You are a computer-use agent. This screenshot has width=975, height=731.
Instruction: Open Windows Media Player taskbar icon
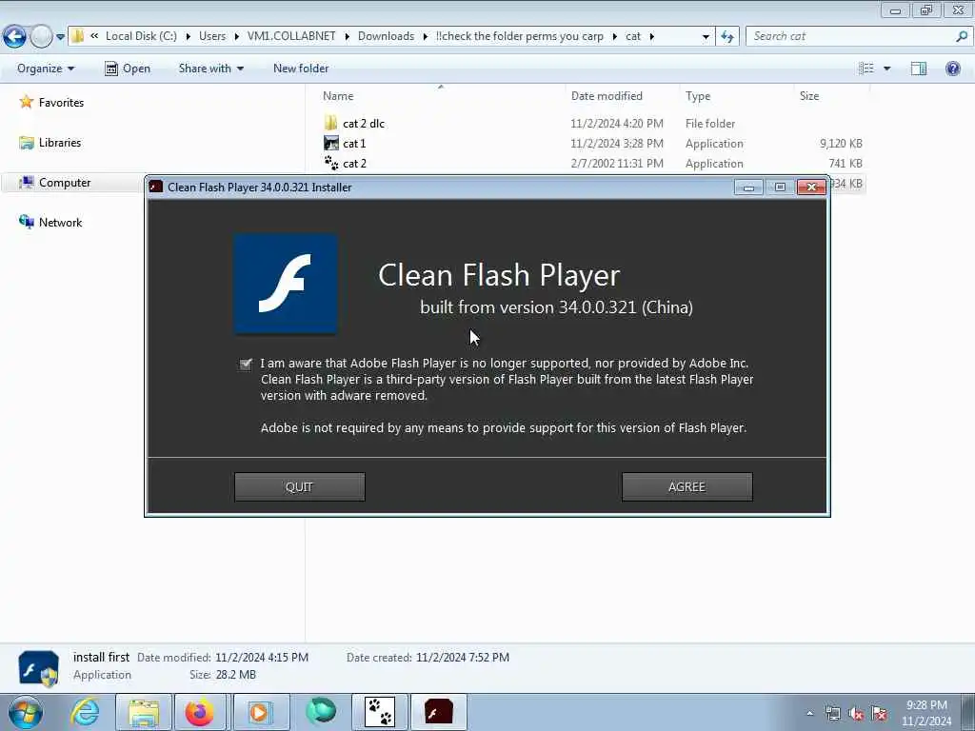(259, 712)
